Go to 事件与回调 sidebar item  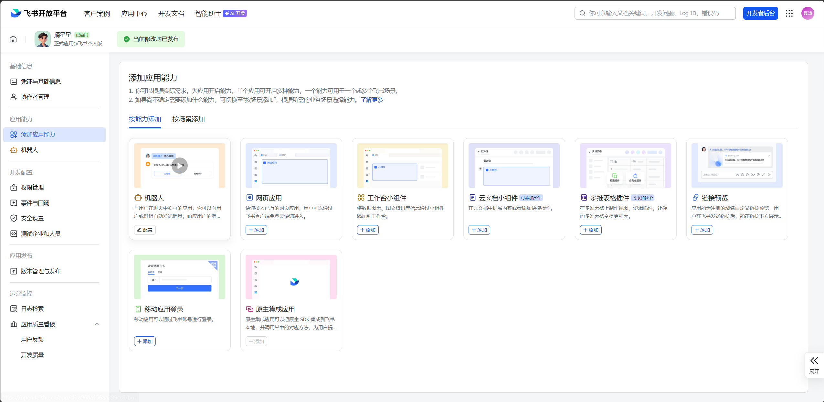click(x=35, y=203)
